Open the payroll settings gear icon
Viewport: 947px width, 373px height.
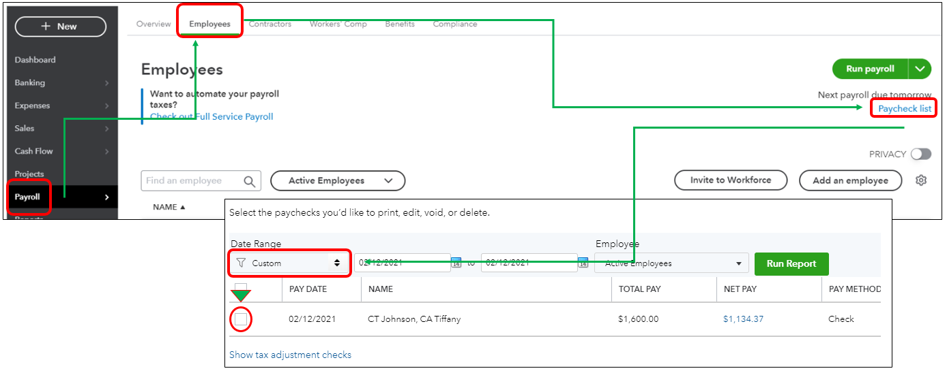pos(921,180)
